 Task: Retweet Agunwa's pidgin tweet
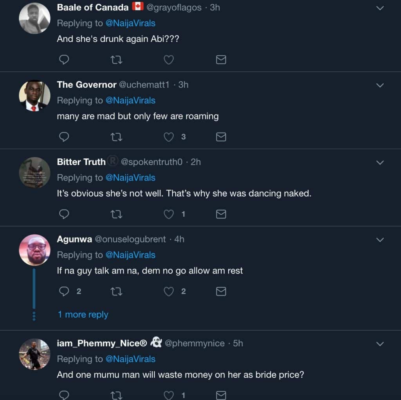(x=116, y=291)
